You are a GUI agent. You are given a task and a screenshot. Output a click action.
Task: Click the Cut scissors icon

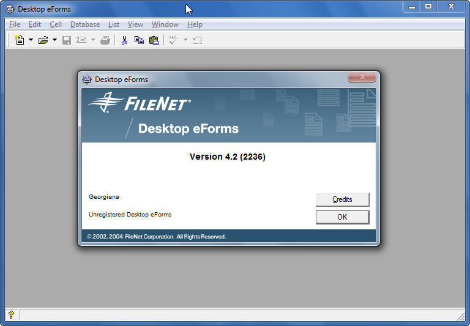click(124, 40)
